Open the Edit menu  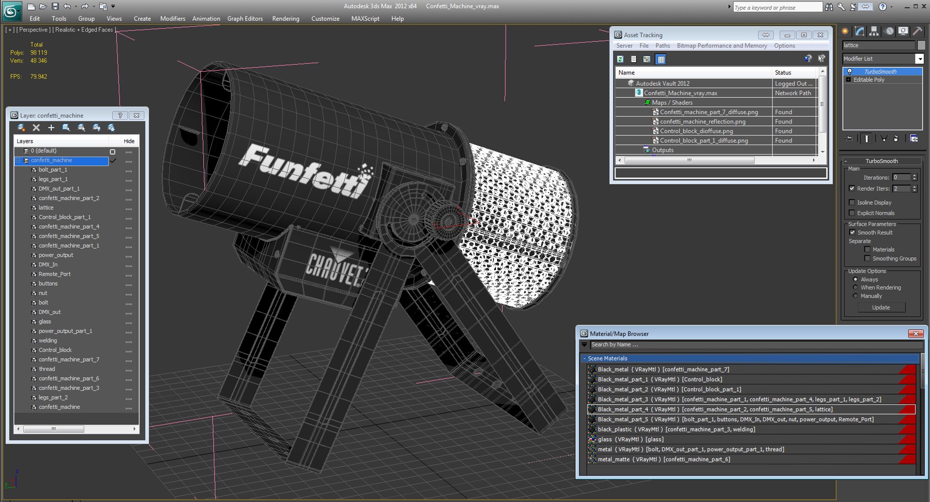[34, 19]
